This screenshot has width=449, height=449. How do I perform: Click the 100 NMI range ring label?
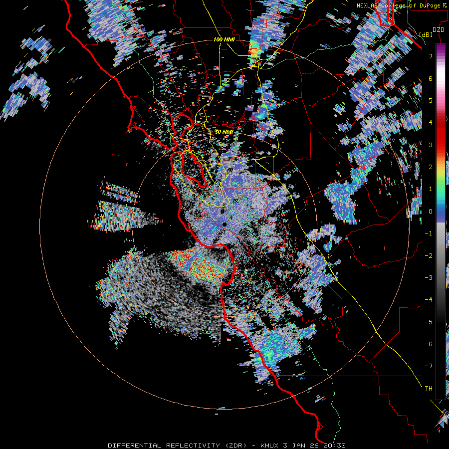224,39
